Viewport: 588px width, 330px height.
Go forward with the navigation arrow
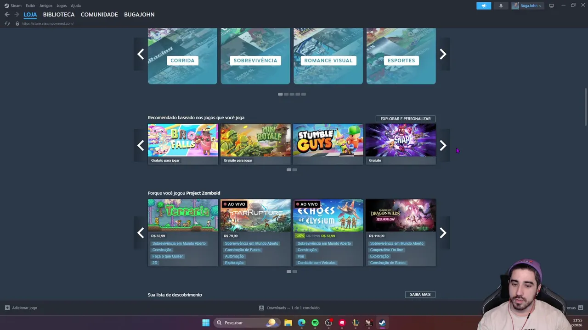tap(17, 15)
